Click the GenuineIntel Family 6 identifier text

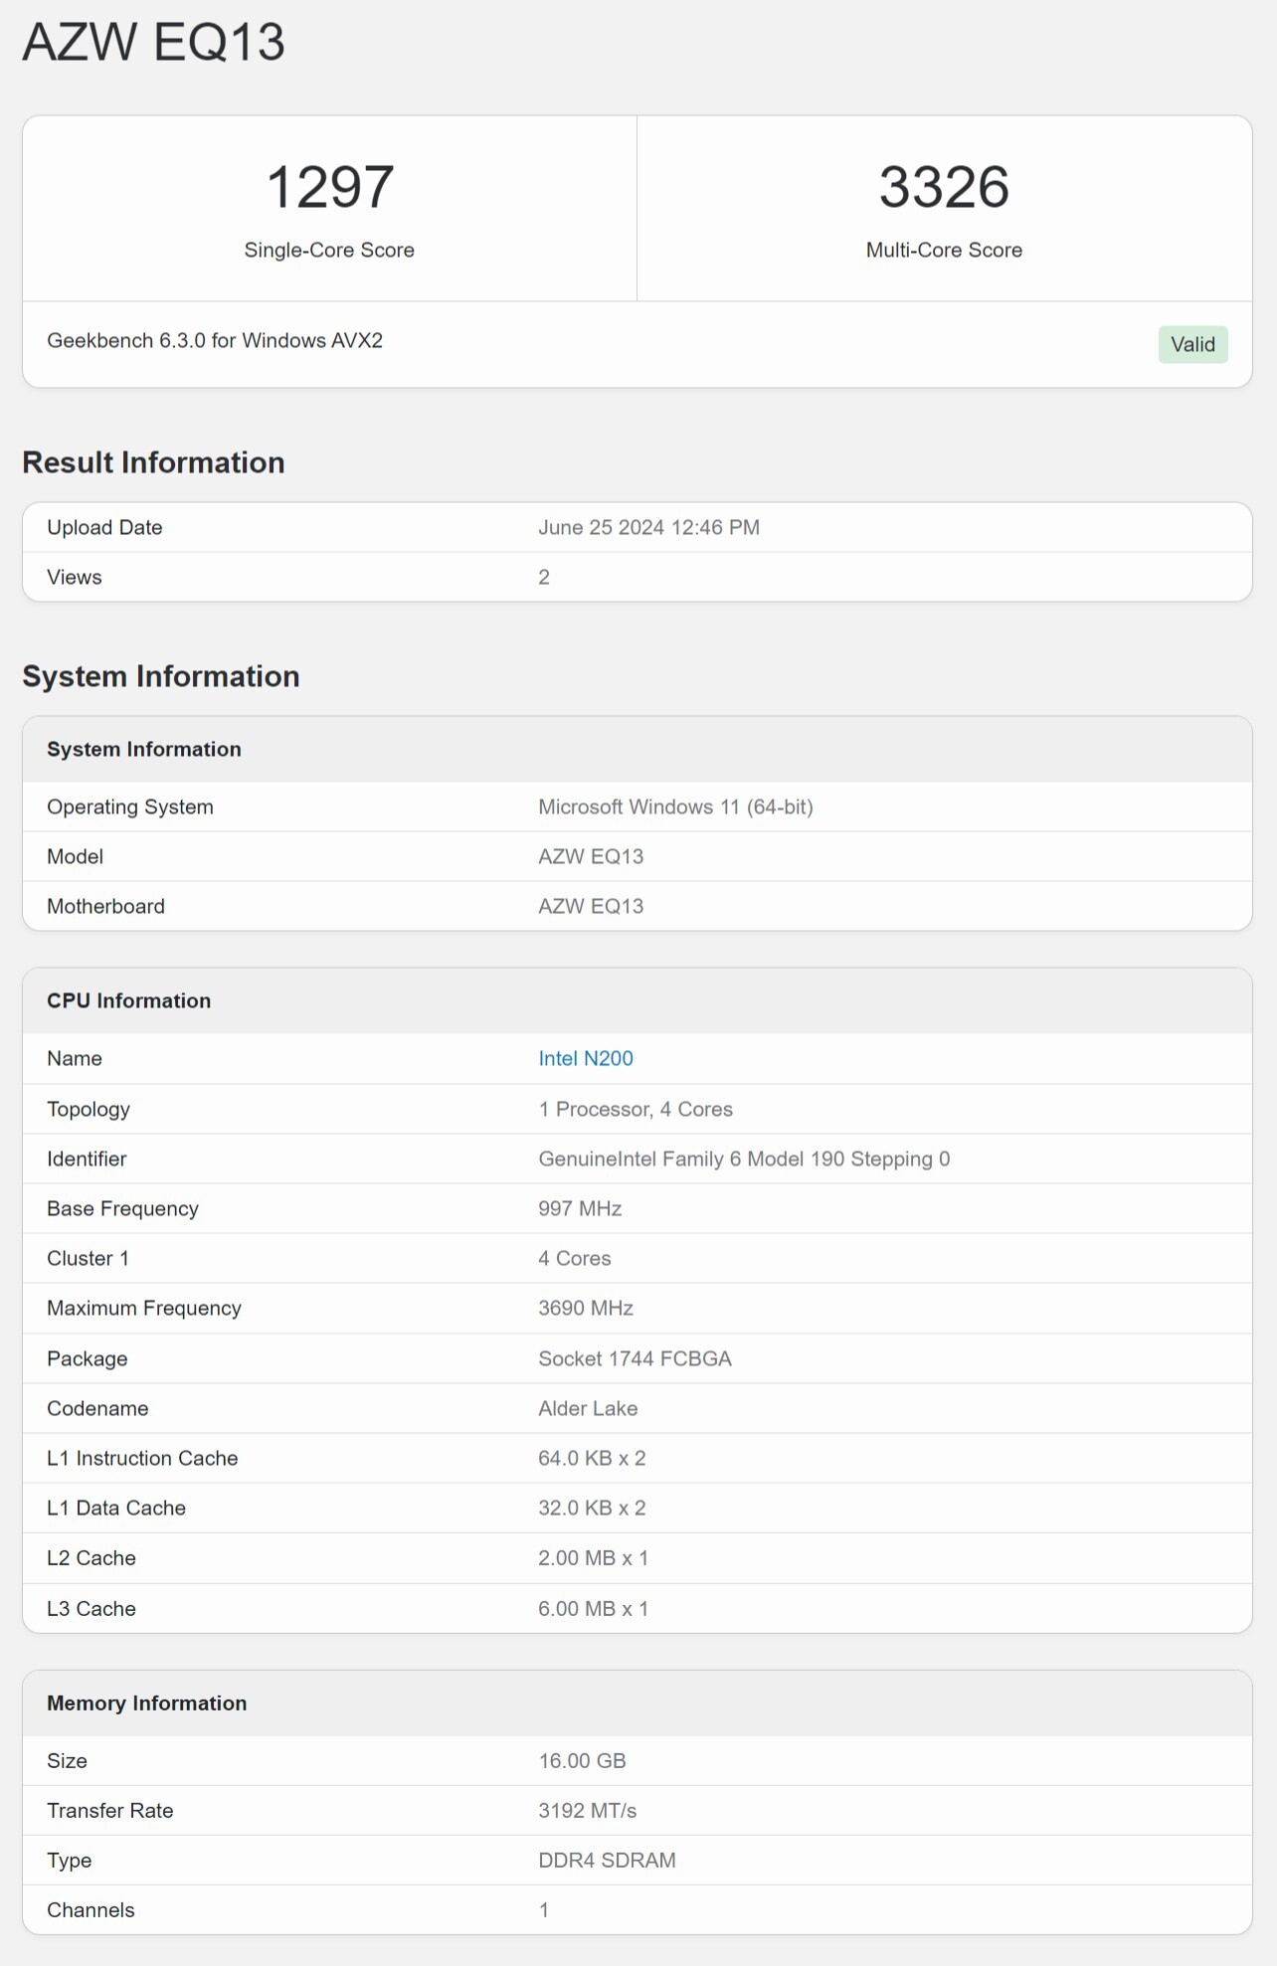(x=743, y=1159)
